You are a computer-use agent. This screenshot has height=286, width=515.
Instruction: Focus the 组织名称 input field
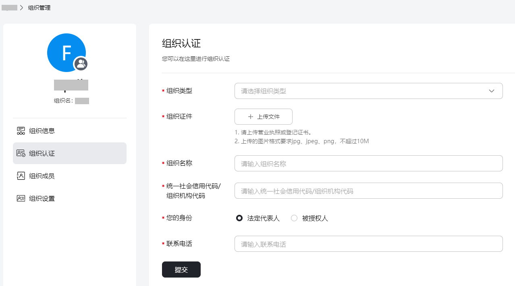pyautogui.click(x=368, y=163)
